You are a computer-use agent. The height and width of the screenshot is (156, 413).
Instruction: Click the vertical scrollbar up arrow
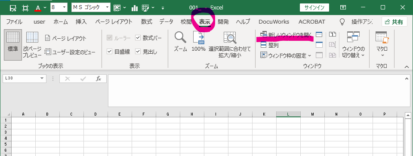pyautogui.click(x=408, y=115)
